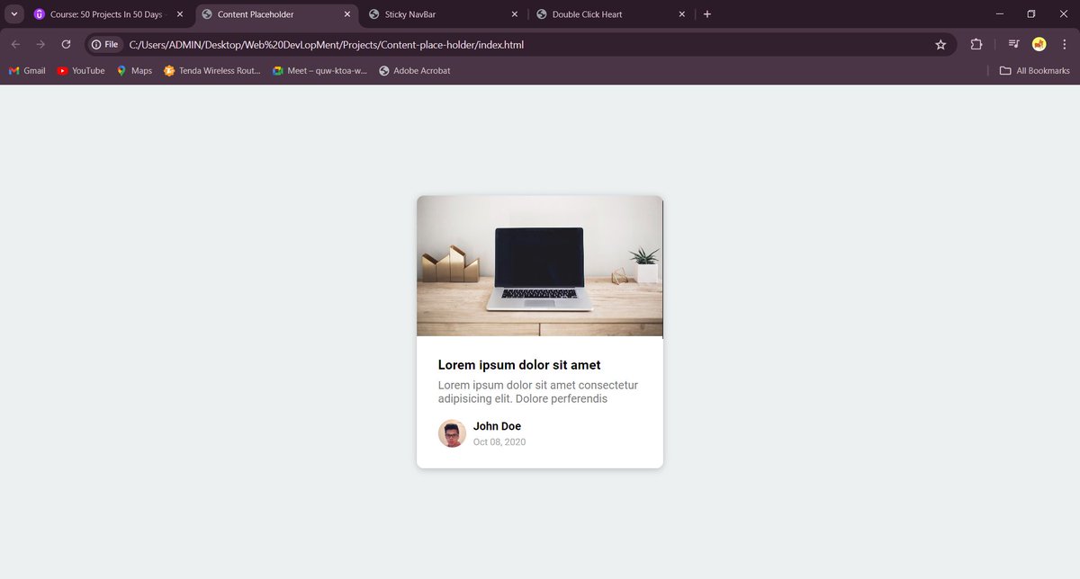Open the All Bookmarks folder
1080x579 pixels.
[x=1035, y=70]
